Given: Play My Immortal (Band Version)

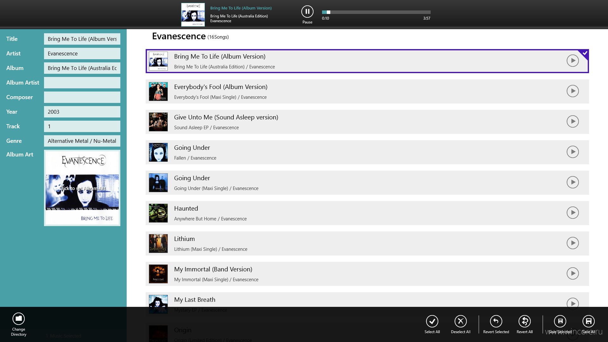Looking at the screenshot, I should coord(573,273).
